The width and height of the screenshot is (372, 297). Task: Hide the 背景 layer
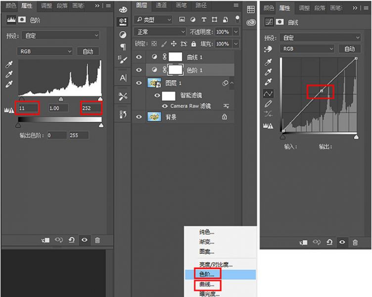[139, 117]
